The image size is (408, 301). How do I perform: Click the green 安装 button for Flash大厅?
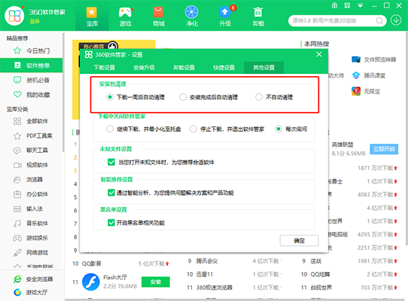coord(155,281)
